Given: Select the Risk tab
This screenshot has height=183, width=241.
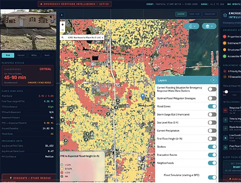Looking at the screenshot, I should [8, 55].
